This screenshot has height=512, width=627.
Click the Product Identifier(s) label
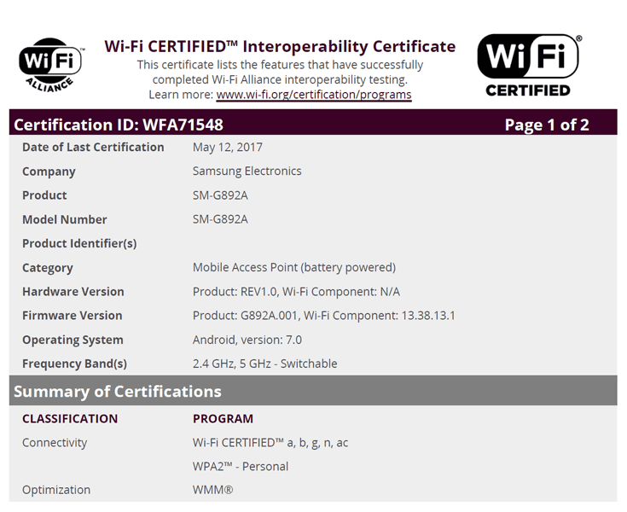point(79,243)
